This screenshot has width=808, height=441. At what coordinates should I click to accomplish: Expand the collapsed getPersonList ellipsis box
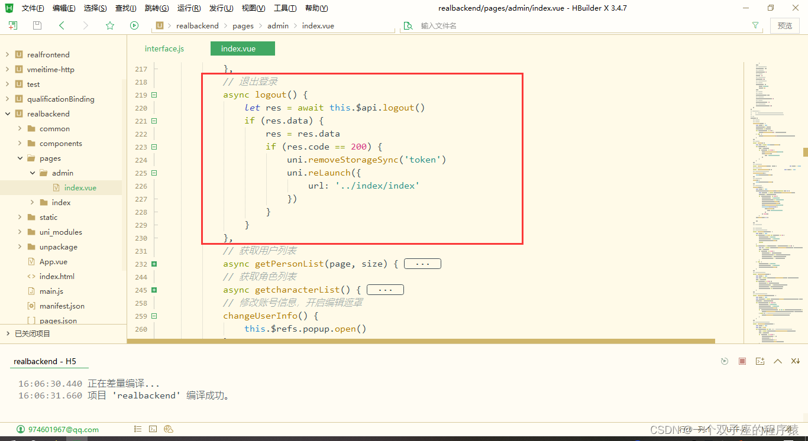point(422,264)
